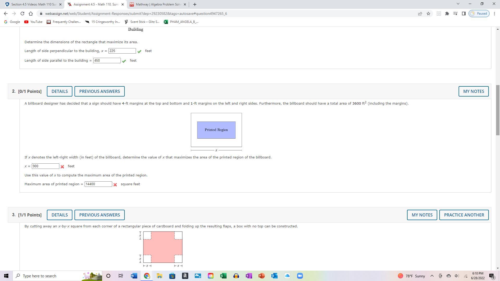Open PREVIOUS ANSWERS for question 2
The height and width of the screenshot is (281, 500).
(x=99, y=91)
